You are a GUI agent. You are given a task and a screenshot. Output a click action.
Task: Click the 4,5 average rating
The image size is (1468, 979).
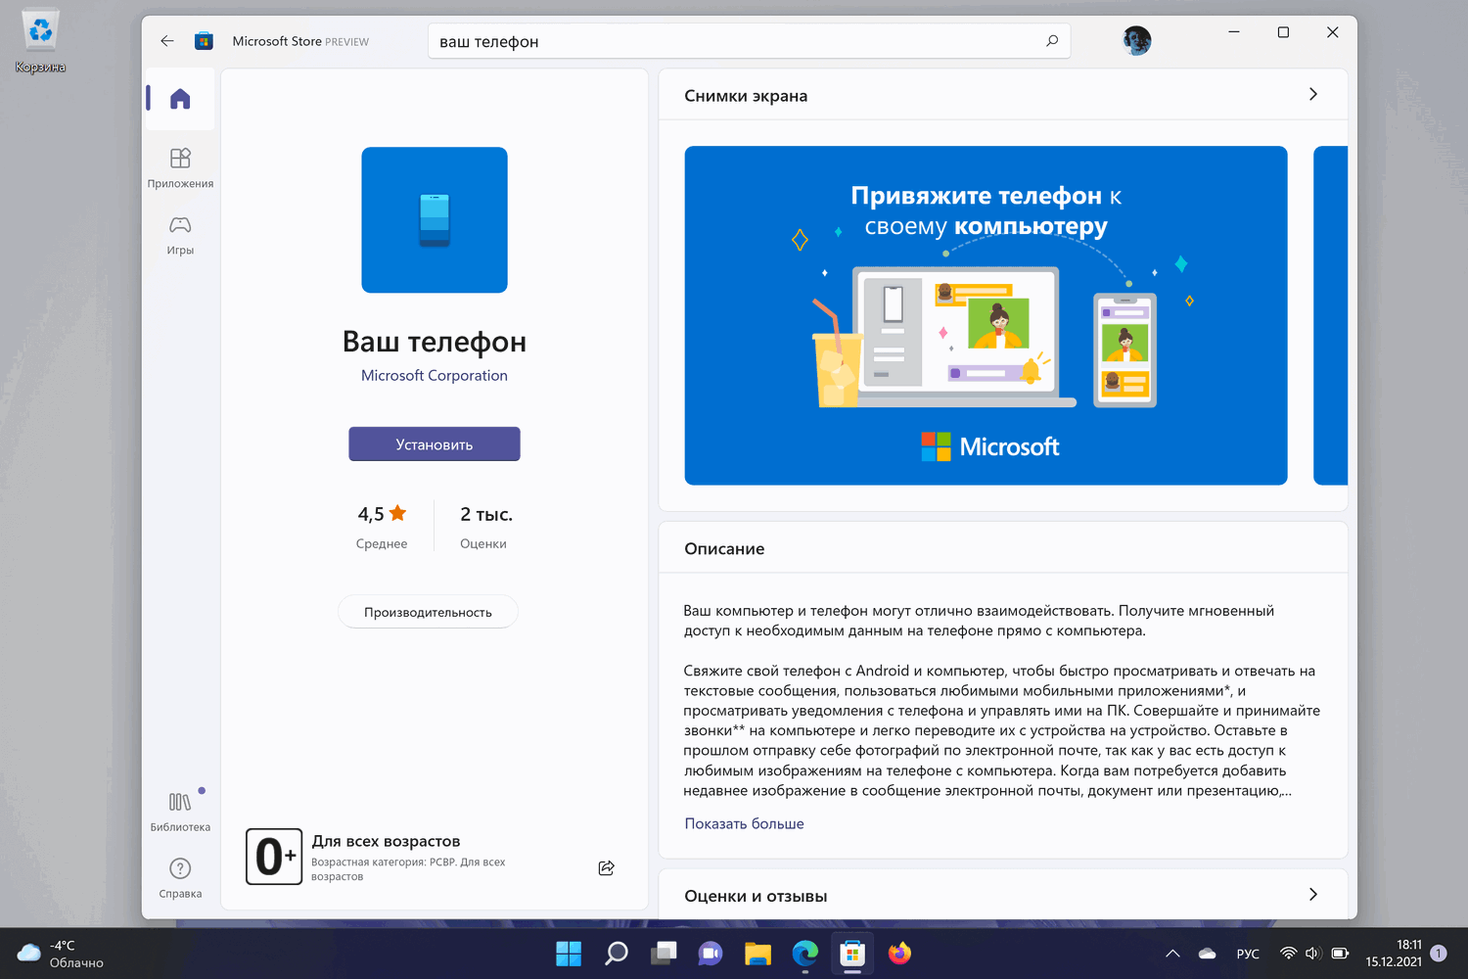[382, 514]
